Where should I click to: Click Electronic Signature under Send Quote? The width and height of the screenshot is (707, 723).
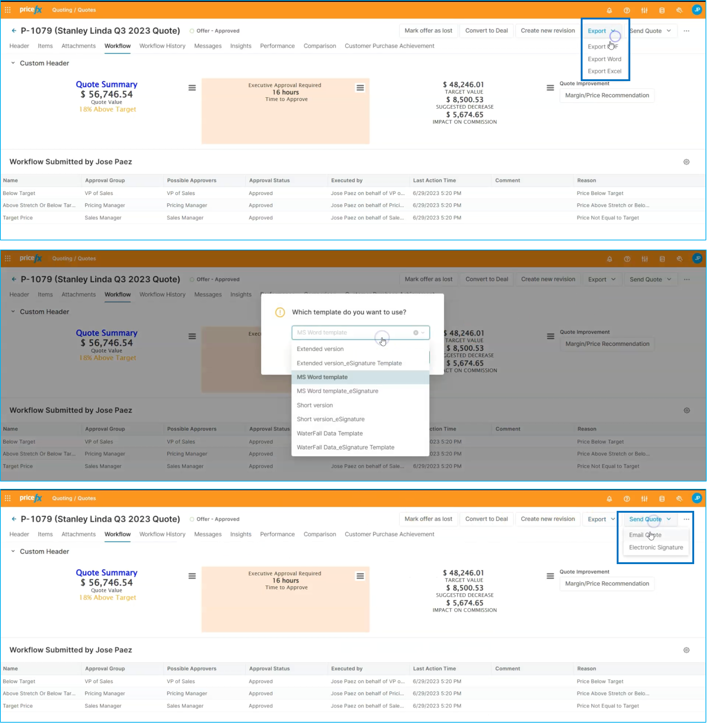(656, 548)
